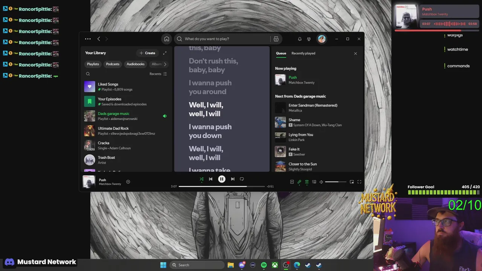482x271 pixels.
Task: Seek along the song progress bar
Action: pos(221,186)
